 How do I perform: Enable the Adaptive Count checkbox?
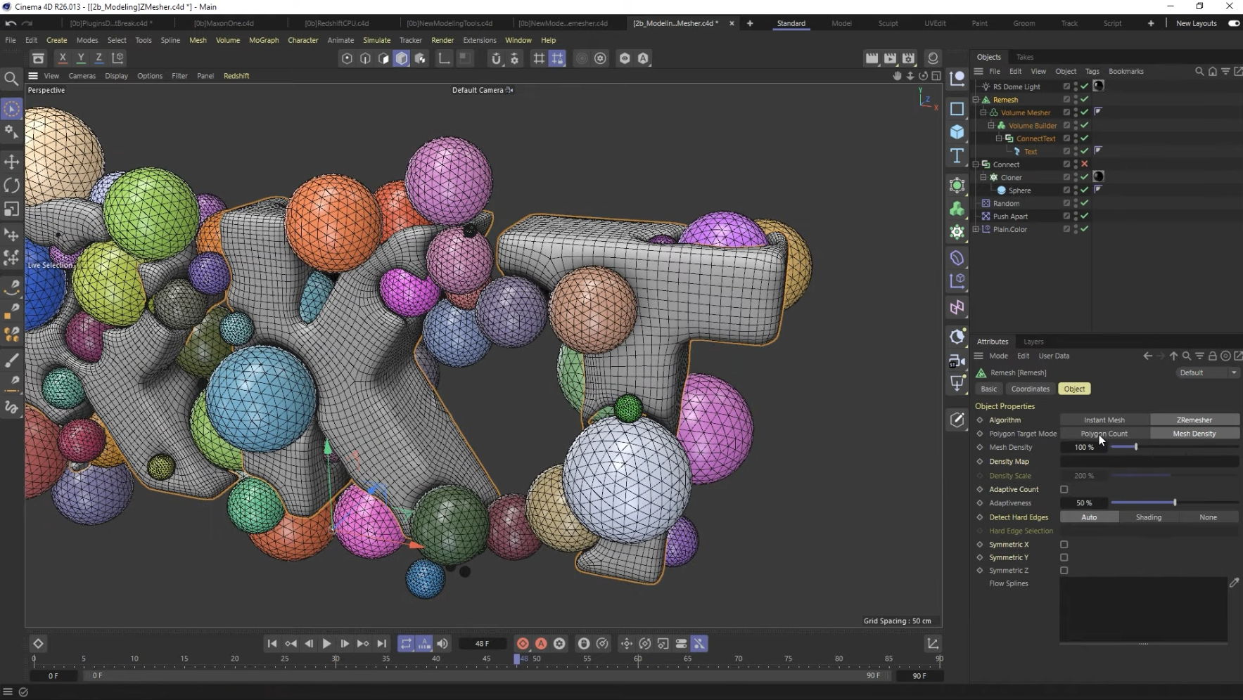tap(1064, 489)
